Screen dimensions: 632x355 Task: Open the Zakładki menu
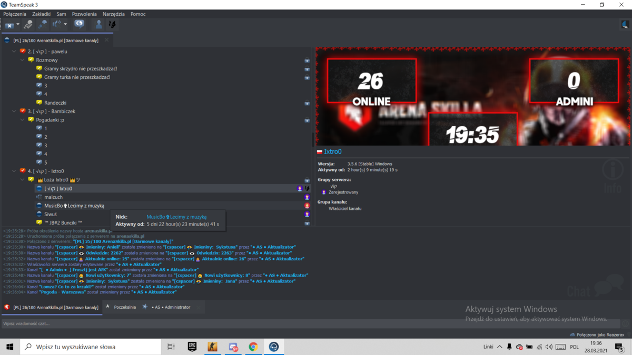(x=41, y=14)
